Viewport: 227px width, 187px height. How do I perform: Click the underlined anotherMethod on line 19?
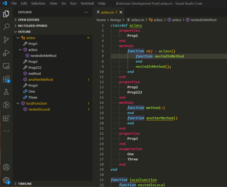(160, 118)
